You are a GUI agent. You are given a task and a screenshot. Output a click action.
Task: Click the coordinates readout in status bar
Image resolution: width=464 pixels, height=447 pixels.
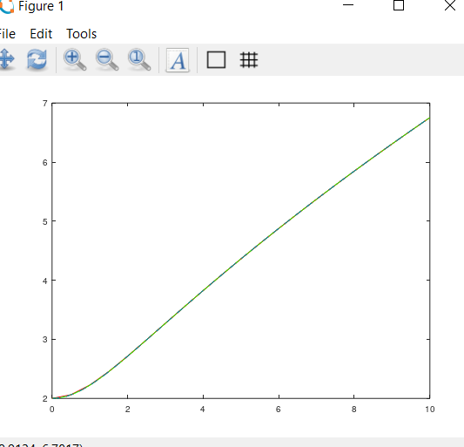click(41, 444)
